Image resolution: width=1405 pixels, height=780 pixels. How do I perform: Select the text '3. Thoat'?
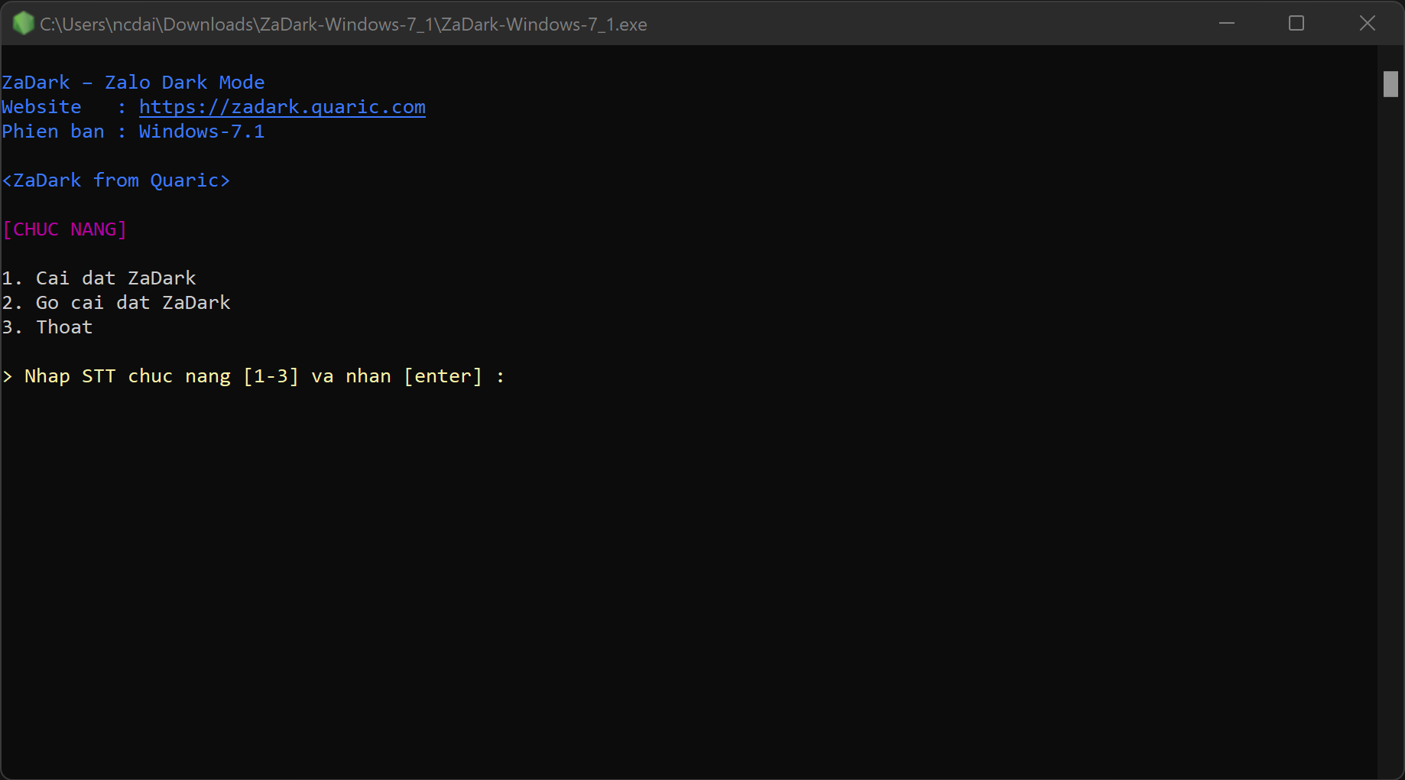(47, 327)
